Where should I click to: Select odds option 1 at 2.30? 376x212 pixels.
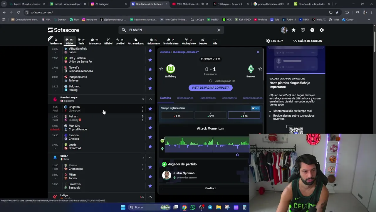[x=177, y=115]
